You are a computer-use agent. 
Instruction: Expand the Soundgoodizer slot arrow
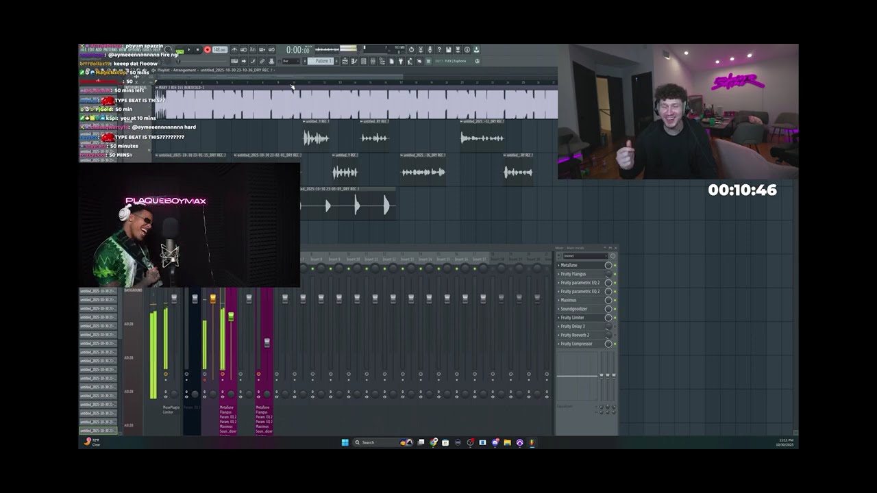558,309
